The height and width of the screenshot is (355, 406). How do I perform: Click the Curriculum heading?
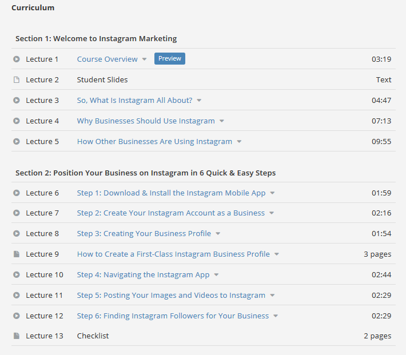tap(33, 8)
